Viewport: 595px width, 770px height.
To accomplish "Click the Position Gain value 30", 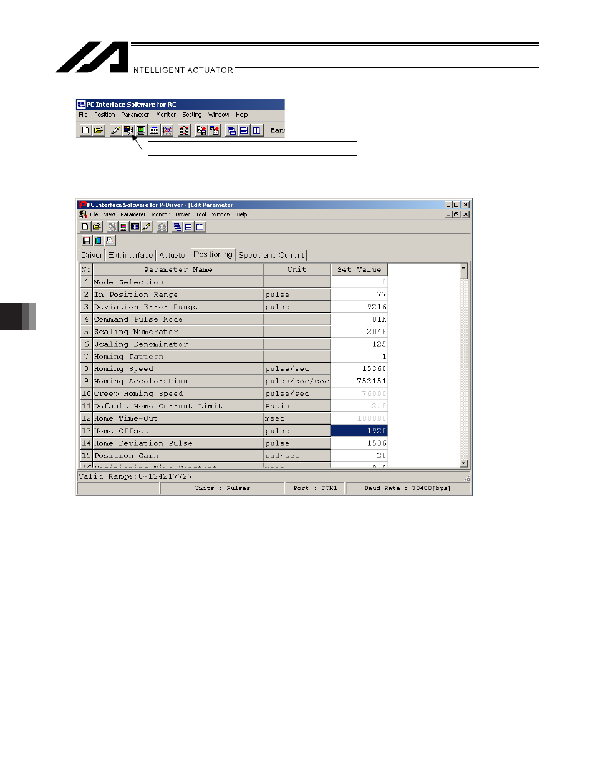I will pos(359,456).
